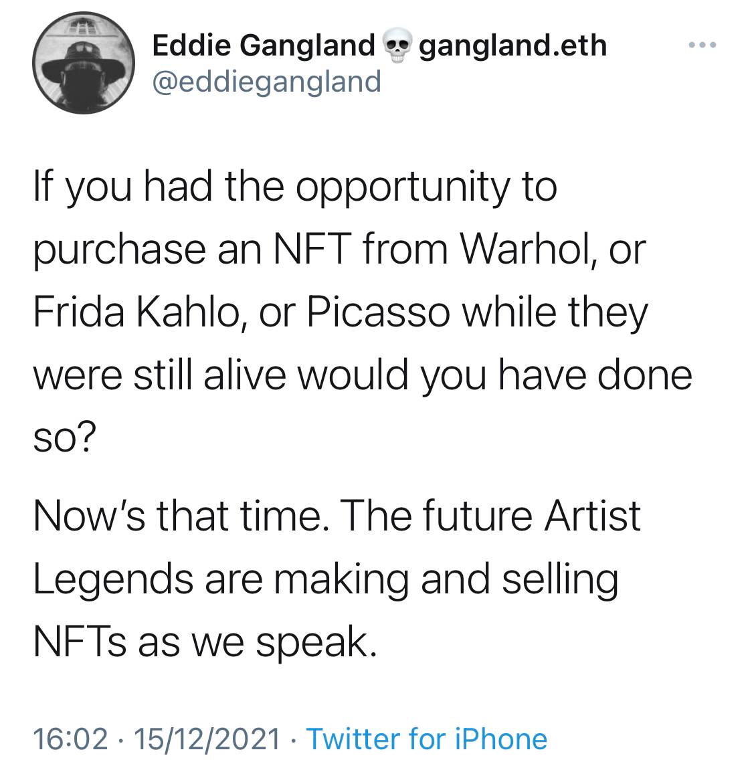Click the gangland.eth name text

[513, 45]
